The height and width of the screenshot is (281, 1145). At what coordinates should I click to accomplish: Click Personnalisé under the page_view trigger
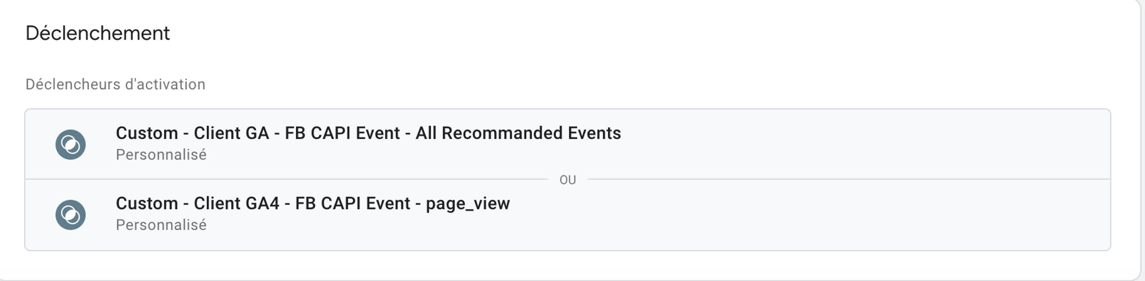[161, 225]
